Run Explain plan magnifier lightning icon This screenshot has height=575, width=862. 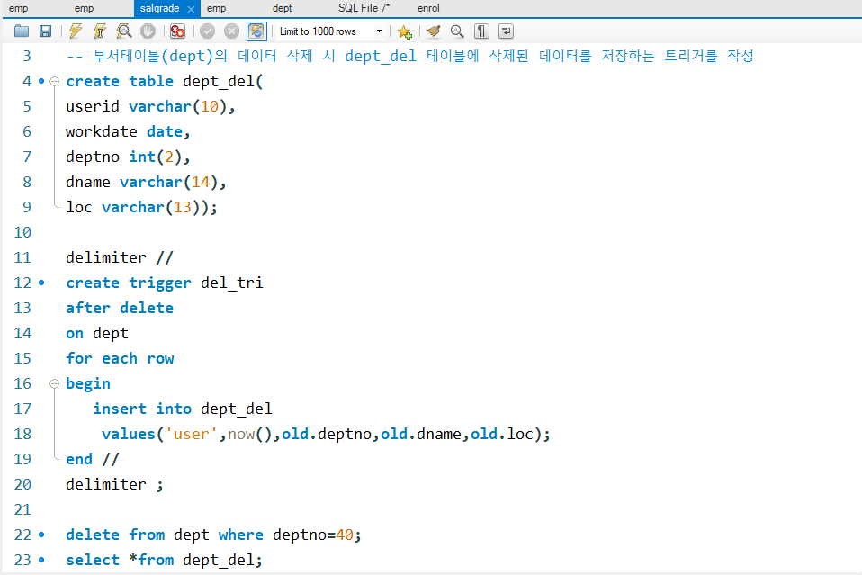(x=123, y=31)
